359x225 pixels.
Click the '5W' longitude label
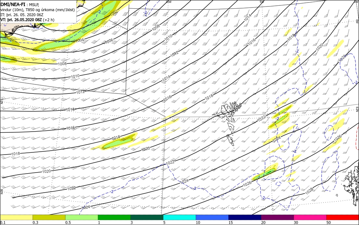[262, 2]
